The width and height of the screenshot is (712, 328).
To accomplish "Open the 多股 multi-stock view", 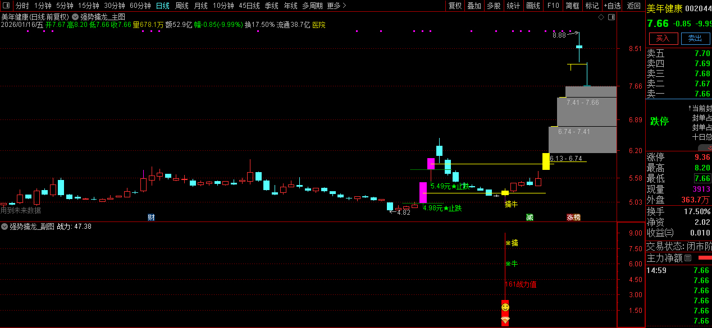I will (494, 6).
